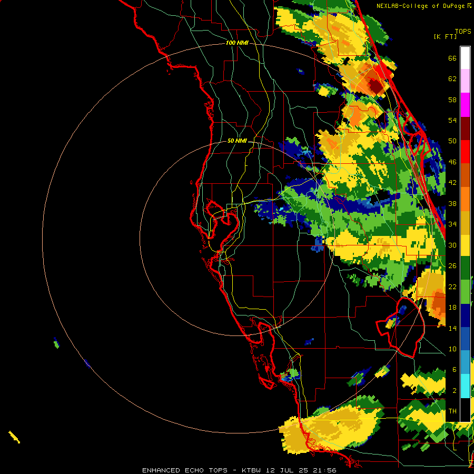Click the light green legend swatch
Image resolution: width=474 pixels, height=474 pixels.
(x=465, y=292)
